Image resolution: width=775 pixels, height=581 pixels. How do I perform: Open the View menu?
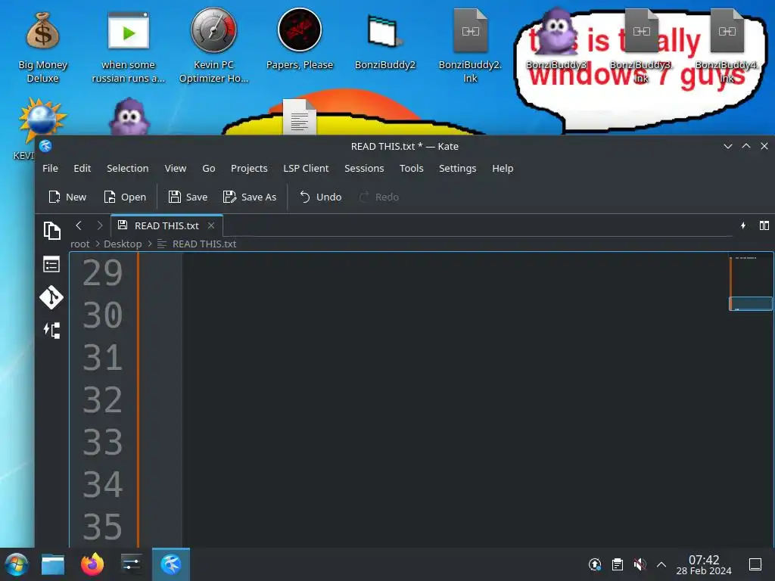(x=176, y=169)
